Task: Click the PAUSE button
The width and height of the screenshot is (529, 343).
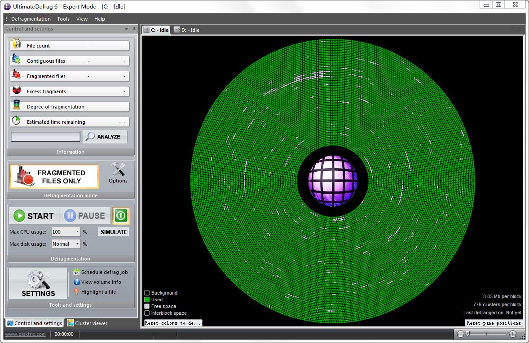Action: point(85,216)
